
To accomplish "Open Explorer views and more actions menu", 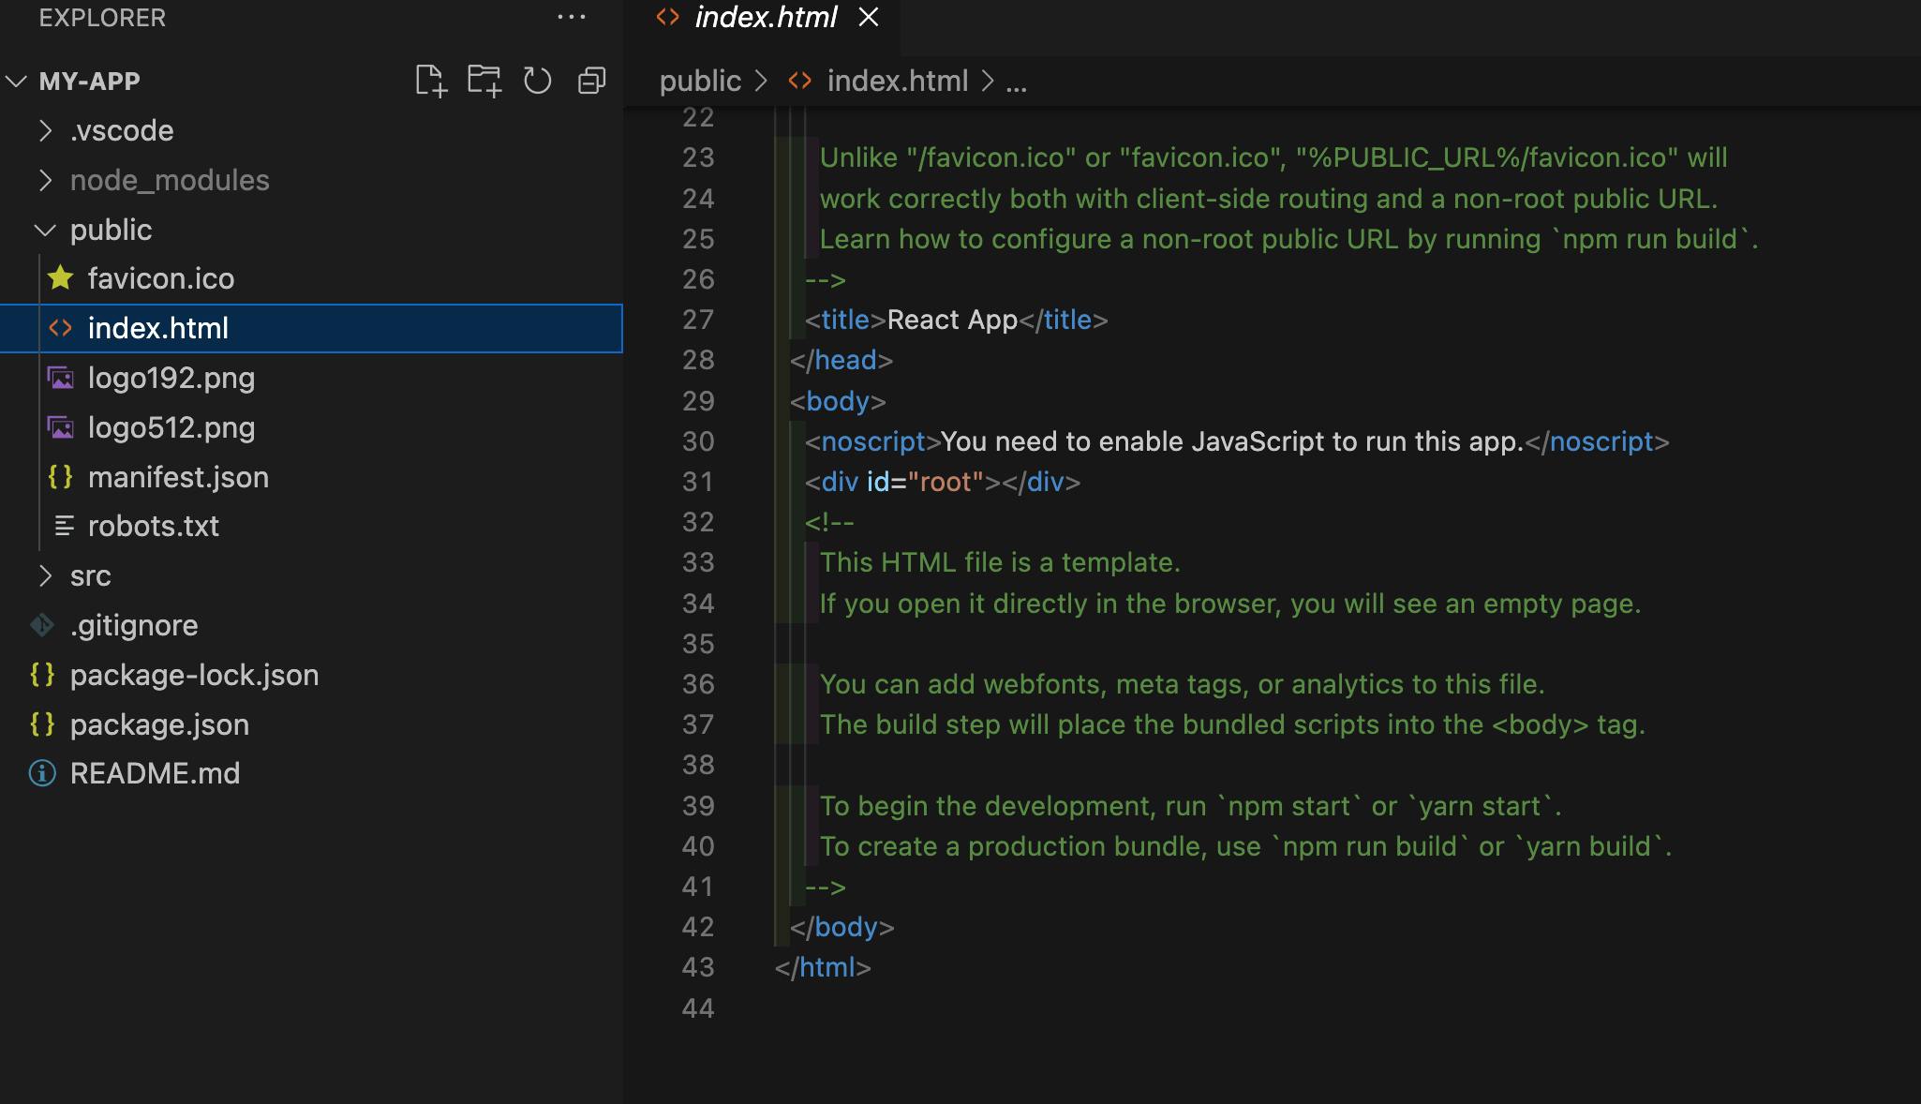I will point(571,17).
